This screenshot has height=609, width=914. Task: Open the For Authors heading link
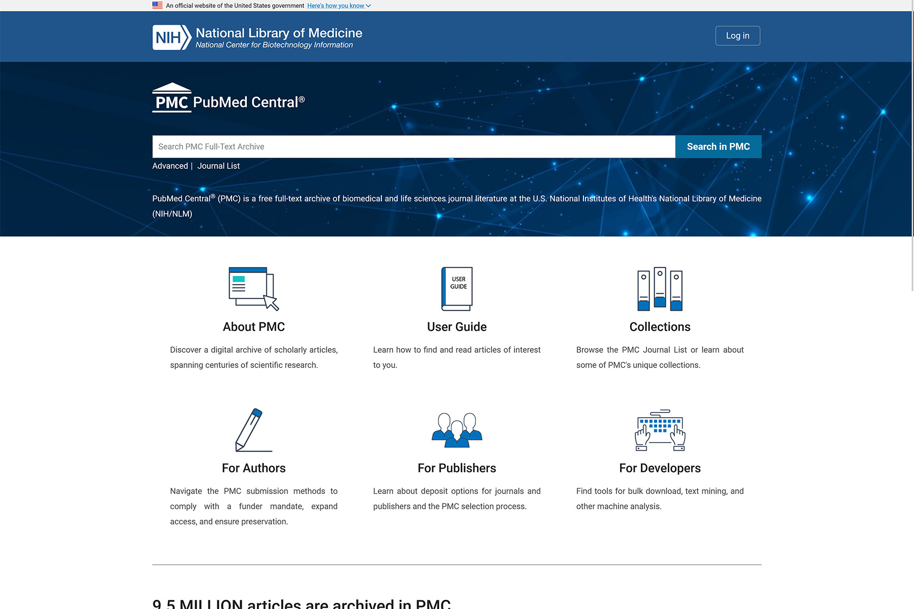(254, 468)
